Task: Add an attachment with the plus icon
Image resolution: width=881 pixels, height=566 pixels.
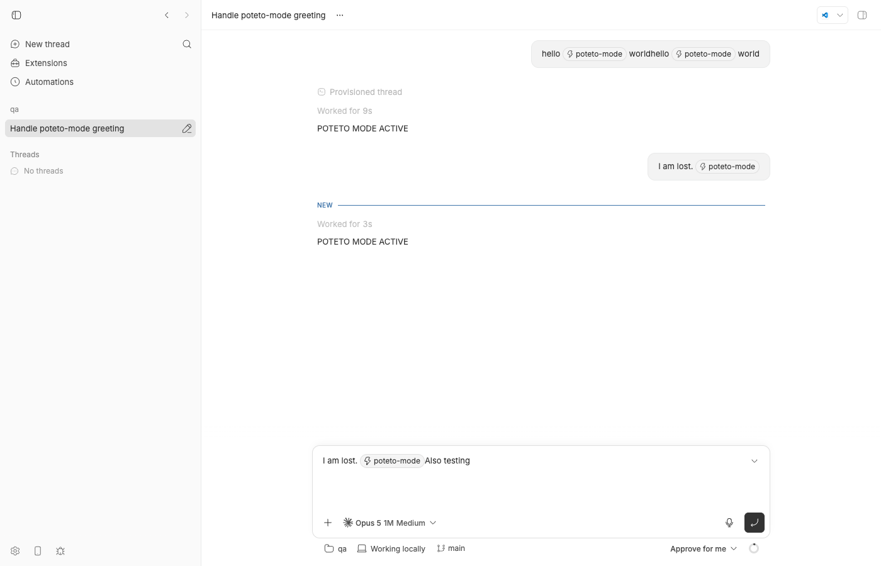Action: [328, 523]
